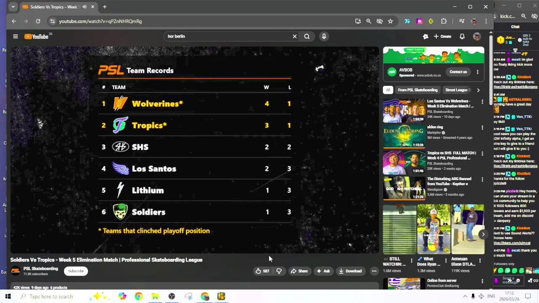Clear the 'hor berlin' search text
Screen dimensions: 539x303
click(x=295, y=36)
